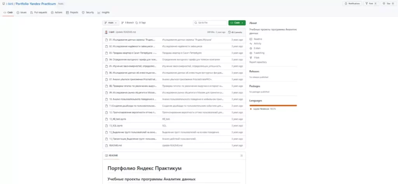Open the Portfolio-Yandex-Practicum repository link
This screenshot has width=398, height=184.
pyautogui.click(x=35, y=4)
